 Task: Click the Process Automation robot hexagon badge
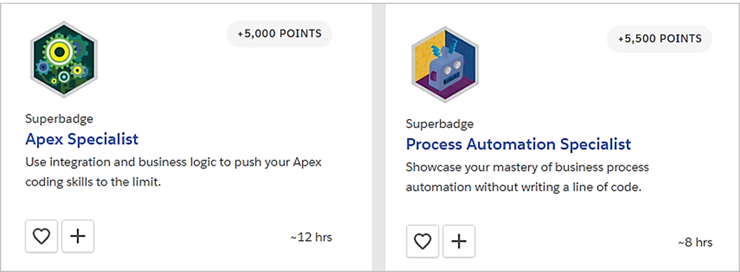pyautogui.click(x=445, y=64)
